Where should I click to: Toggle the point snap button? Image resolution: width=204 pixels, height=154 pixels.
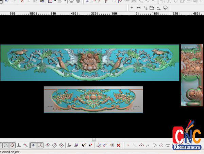33,145
